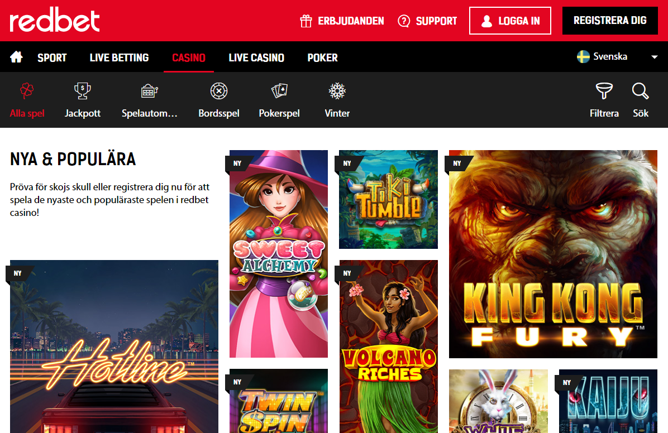Viewport: 668px width, 433px height.
Task: Click the Registrera Dig button
Action: [x=609, y=21]
